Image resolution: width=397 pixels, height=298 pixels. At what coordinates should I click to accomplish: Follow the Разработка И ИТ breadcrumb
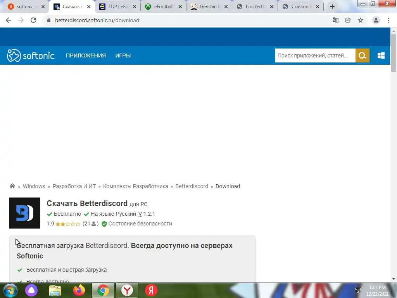[x=74, y=186]
